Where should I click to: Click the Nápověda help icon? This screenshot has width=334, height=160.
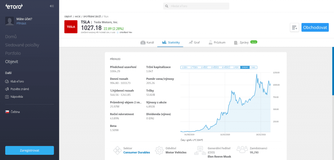pos(7,97)
